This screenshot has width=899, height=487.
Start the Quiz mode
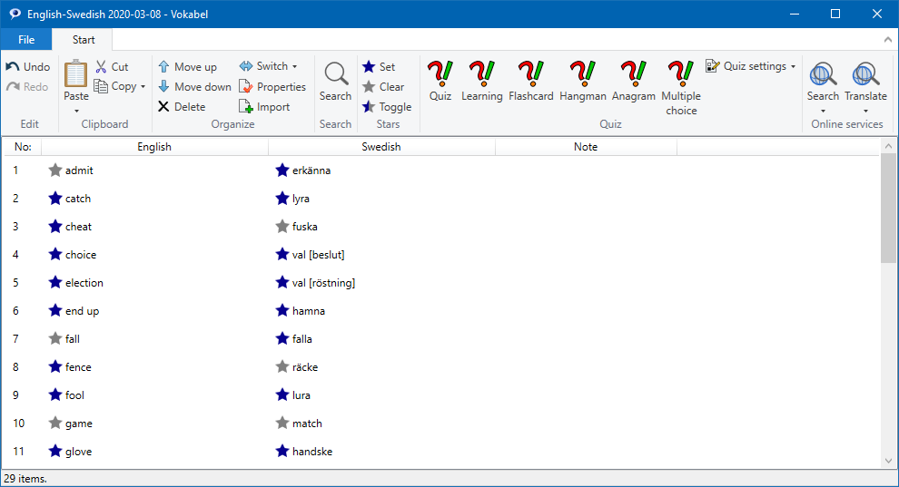[440, 82]
